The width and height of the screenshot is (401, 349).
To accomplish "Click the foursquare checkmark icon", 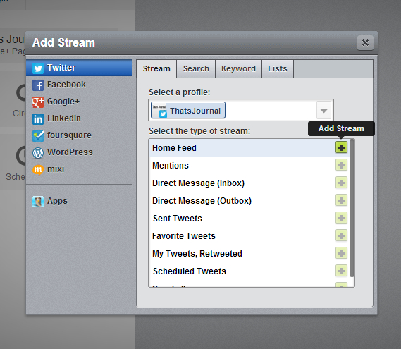I will 38,135.
